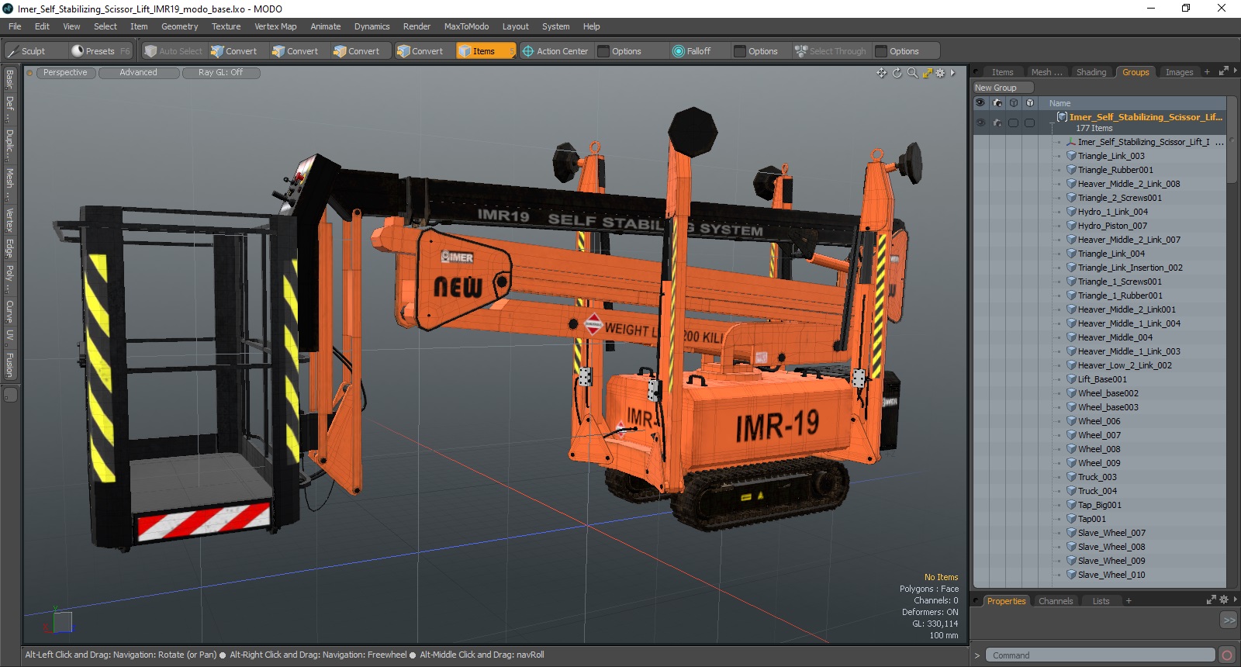Click the viewport zoom magnifier
The width and height of the screenshot is (1241, 667).
[x=912, y=73]
